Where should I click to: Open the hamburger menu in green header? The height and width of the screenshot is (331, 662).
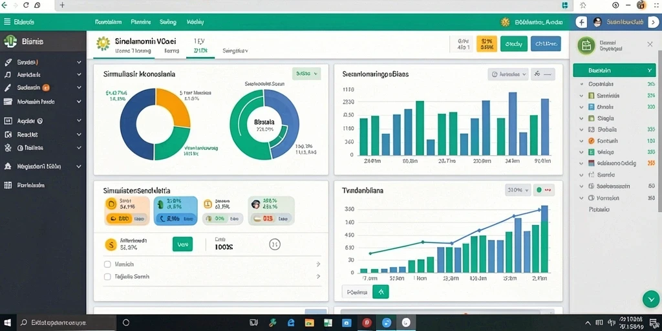pos(7,21)
